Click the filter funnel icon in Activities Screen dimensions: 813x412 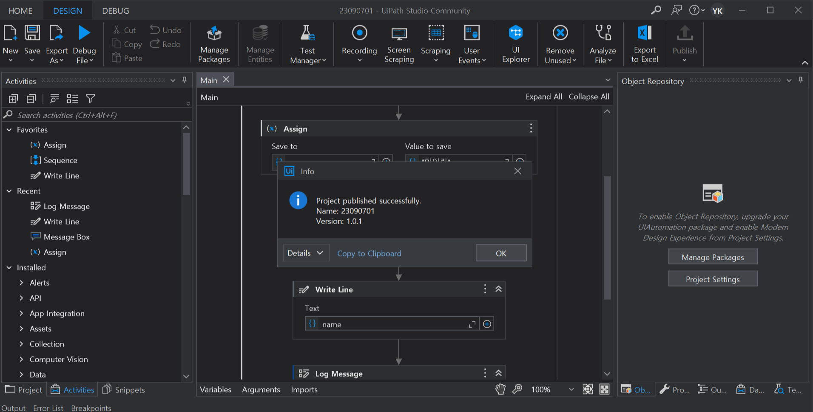90,99
